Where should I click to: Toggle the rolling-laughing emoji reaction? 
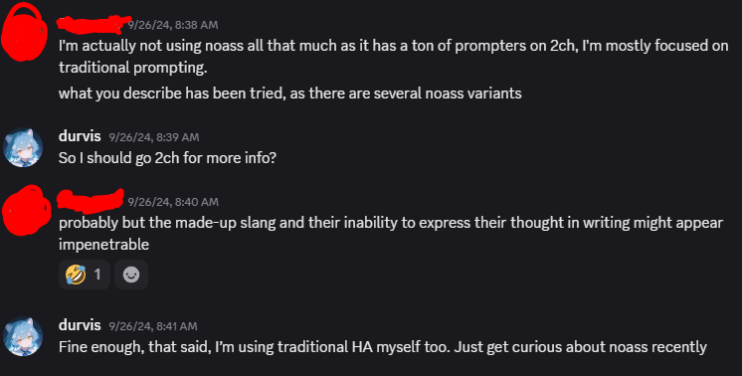point(85,275)
